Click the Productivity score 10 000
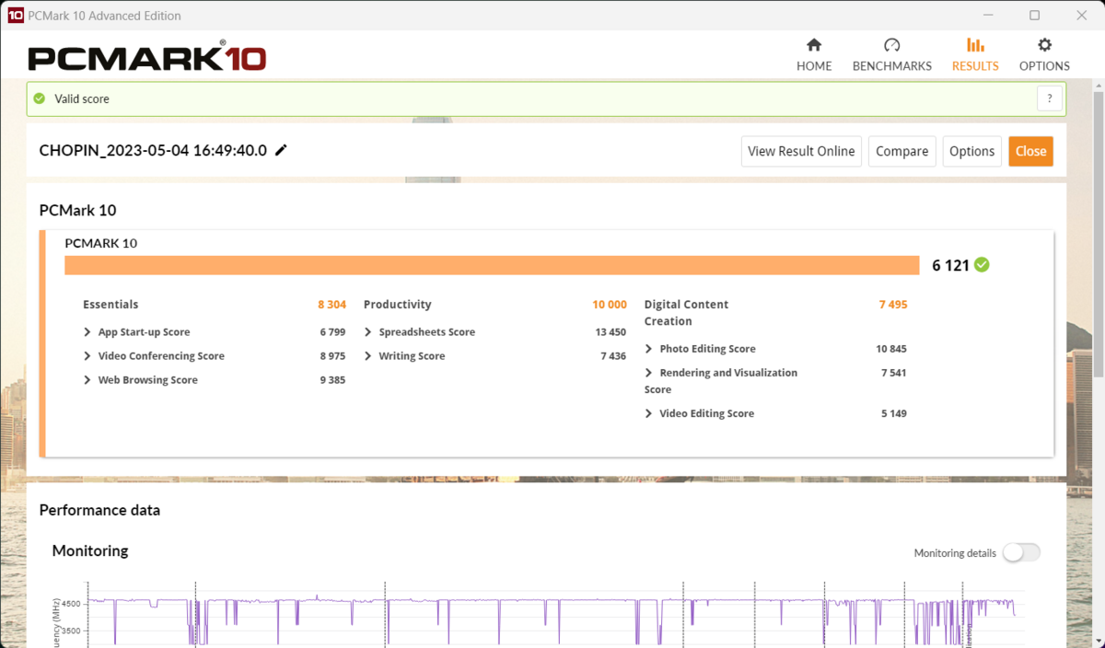Screen dimensions: 1105x648 coord(610,305)
